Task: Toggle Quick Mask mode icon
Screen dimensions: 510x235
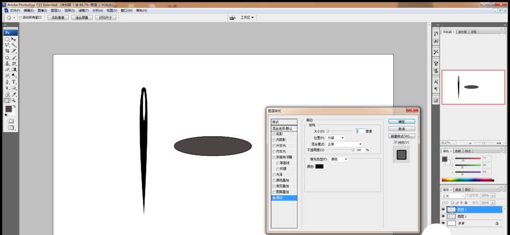Action: coord(11,121)
